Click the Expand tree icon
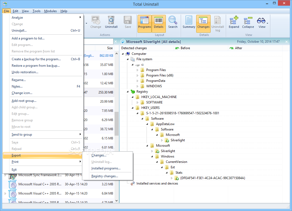 234,22
